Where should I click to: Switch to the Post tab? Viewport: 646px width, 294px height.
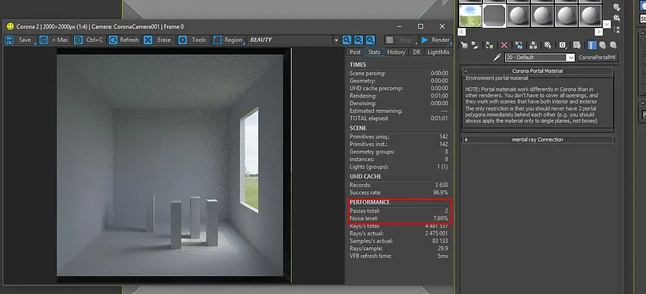pyautogui.click(x=355, y=52)
